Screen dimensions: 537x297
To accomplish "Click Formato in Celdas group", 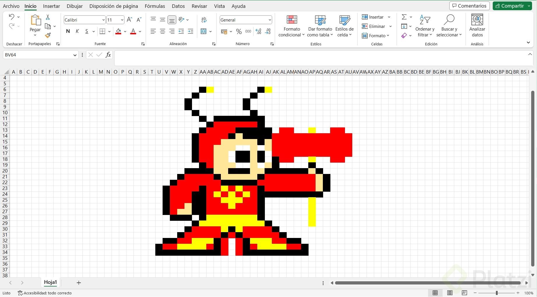I will pos(376,35).
